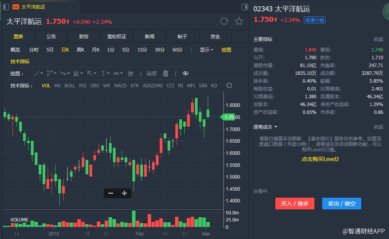
Task: Select the polyline shape drawing tool
Action: pyautogui.click(x=50, y=73)
